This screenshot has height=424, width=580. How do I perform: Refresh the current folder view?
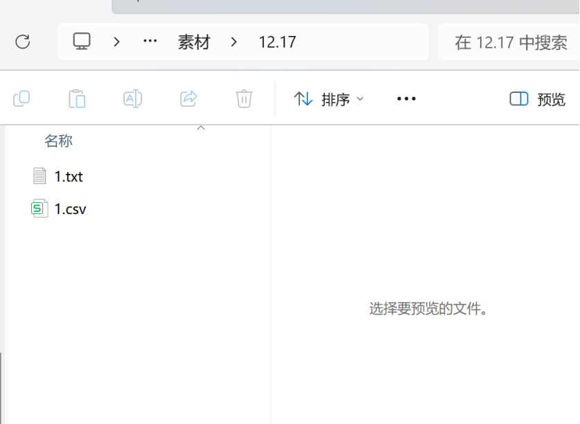23,42
